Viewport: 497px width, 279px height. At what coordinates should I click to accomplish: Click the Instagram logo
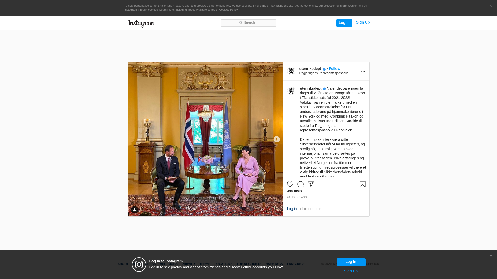[141, 24]
